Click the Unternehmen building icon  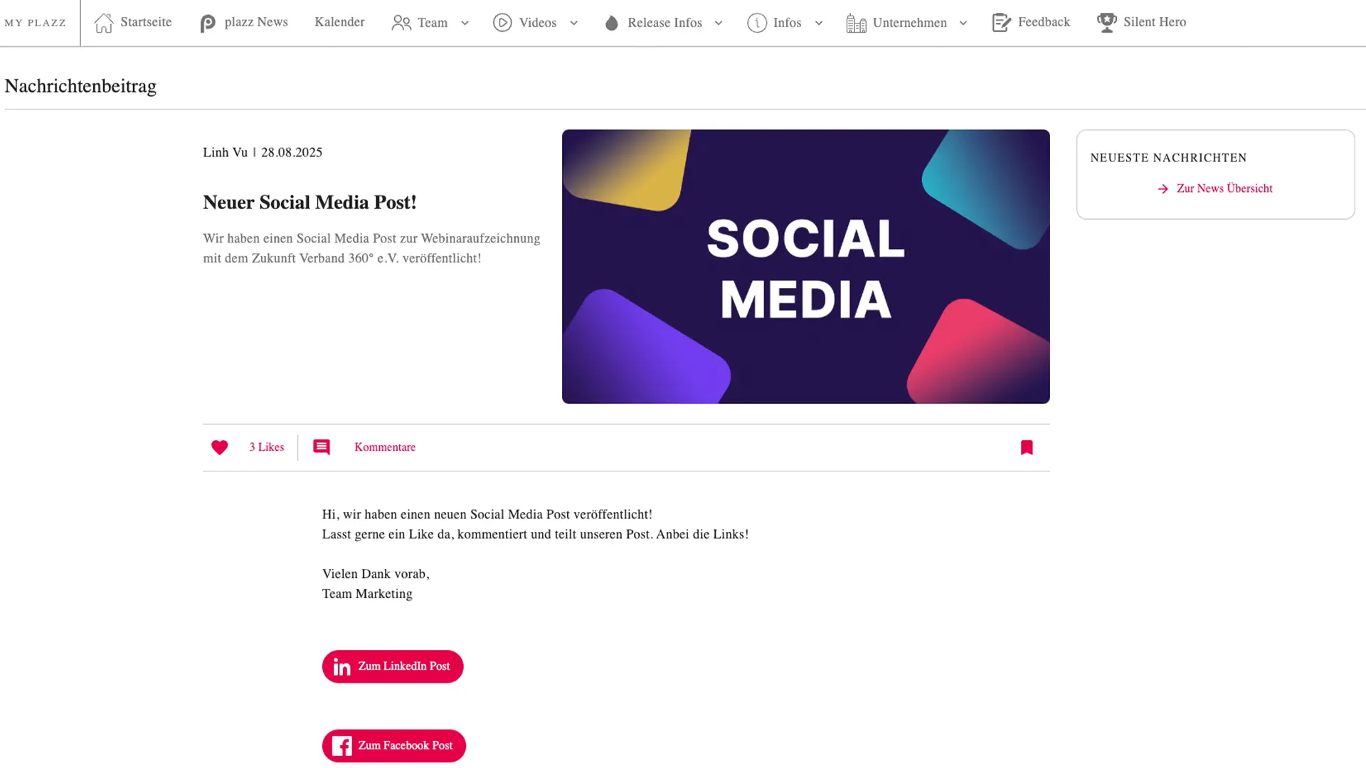click(x=856, y=23)
